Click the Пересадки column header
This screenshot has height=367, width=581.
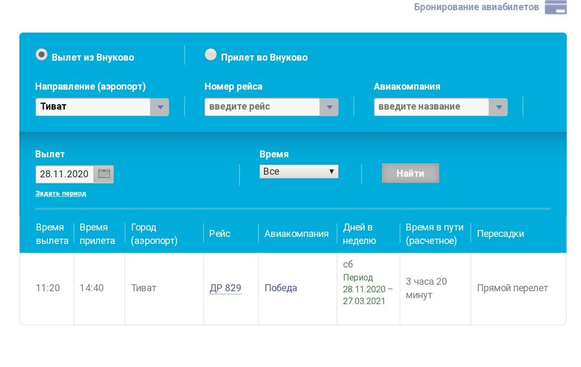pos(501,234)
